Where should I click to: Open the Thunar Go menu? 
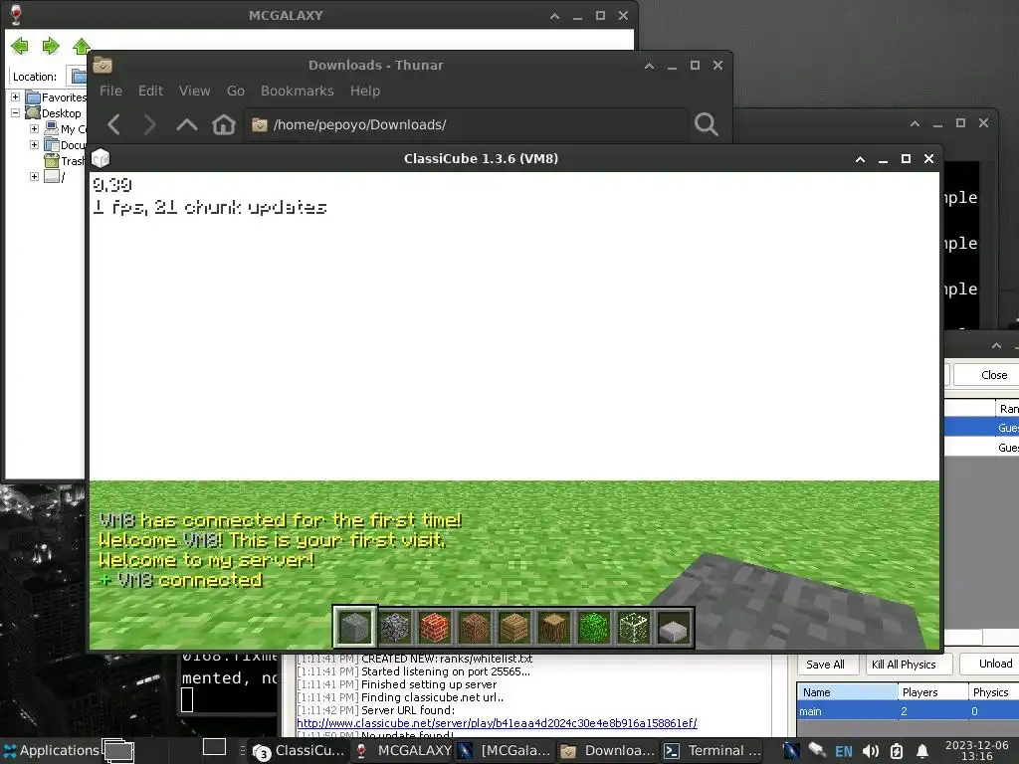(235, 91)
